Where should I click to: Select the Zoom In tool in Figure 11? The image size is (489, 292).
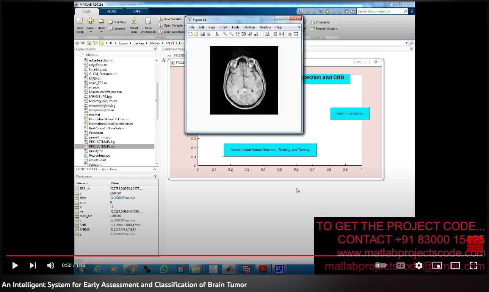coord(225,34)
